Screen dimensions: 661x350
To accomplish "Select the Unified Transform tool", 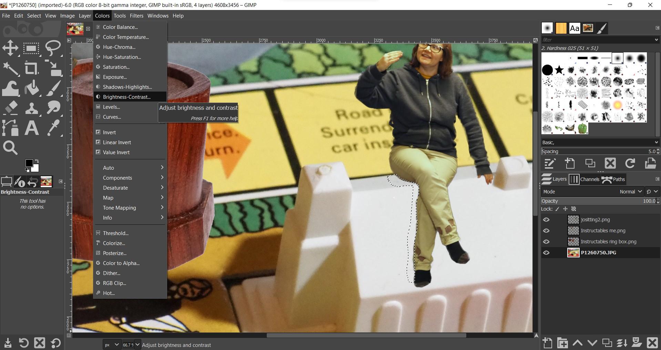I will [x=53, y=68].
